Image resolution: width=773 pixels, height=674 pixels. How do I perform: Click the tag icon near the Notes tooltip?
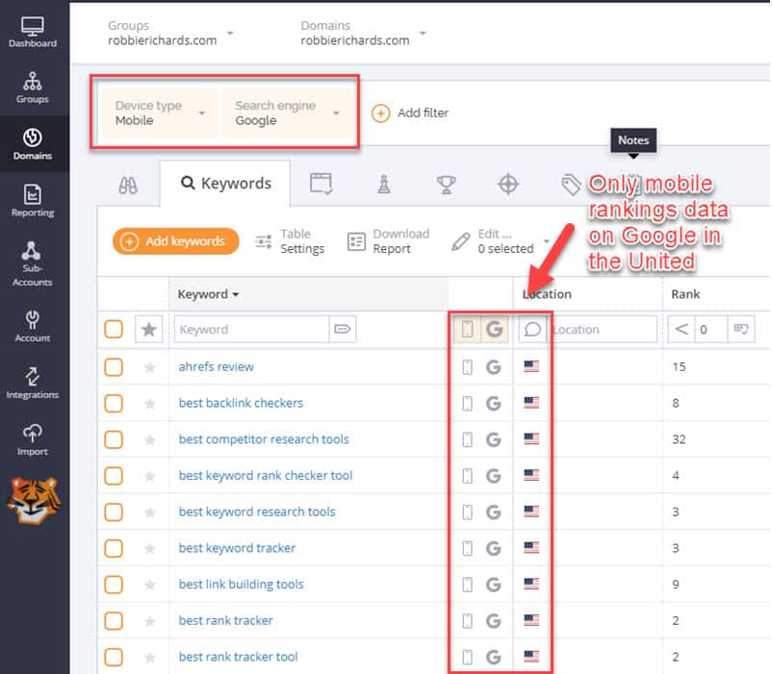[x=570, y=182]
